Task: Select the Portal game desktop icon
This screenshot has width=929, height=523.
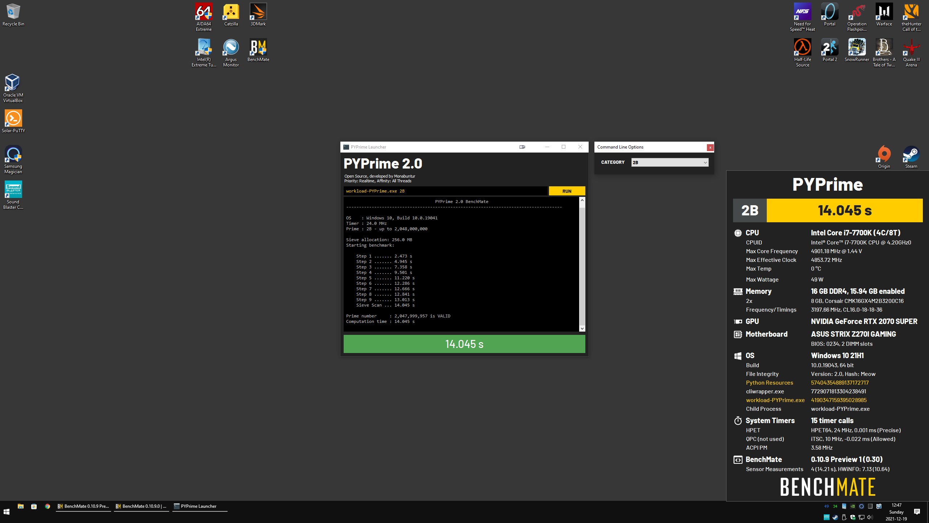Action: click(x=830, y=15)
